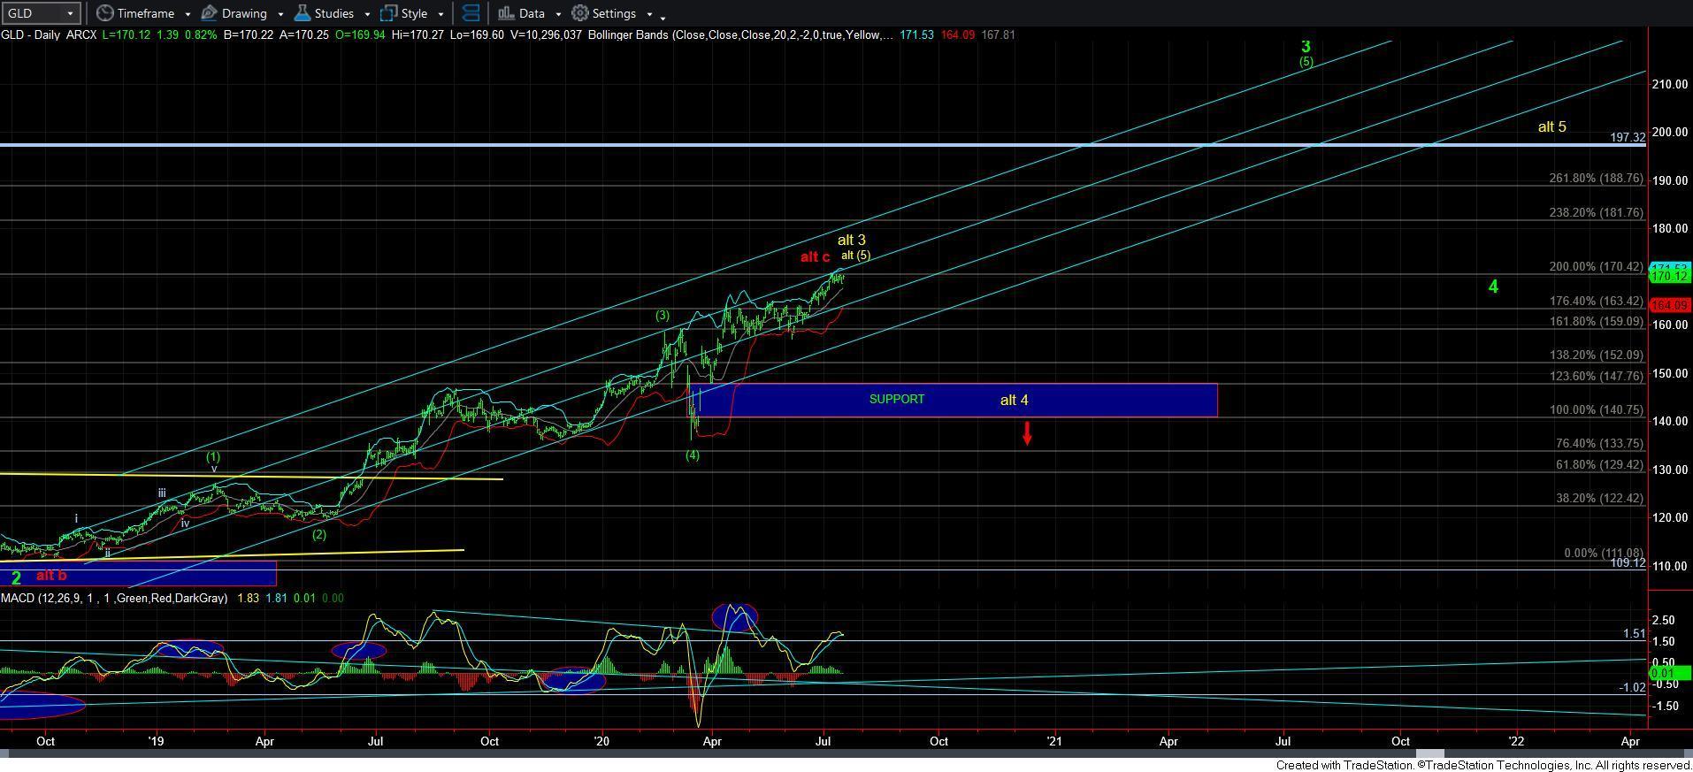The width and height of the screenshot is (1693, 772).
Task: Click the 61.80% (129.42) Fibonacci label
Action: click(1599, 465)
